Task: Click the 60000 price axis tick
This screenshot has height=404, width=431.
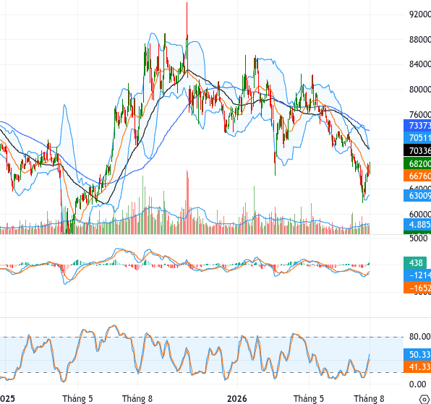Action: tap(420, 214)
